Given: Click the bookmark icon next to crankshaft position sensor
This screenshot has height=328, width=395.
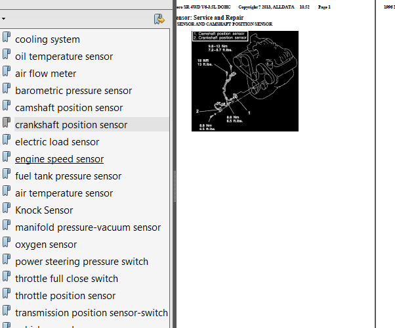Looking at the screenshot, I should [7, 122].
